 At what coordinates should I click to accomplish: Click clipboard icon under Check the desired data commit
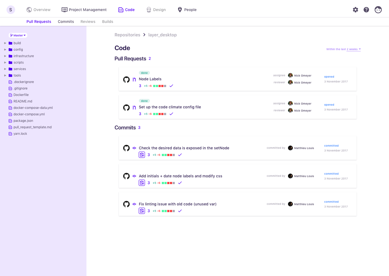click(x=142, y=155)
